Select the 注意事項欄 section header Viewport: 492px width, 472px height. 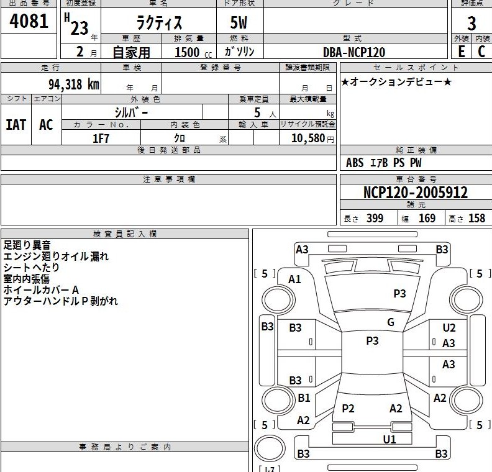[169, 179]
